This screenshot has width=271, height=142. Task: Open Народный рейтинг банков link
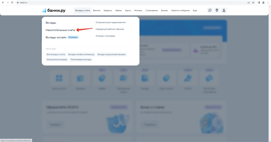[110, 29]
